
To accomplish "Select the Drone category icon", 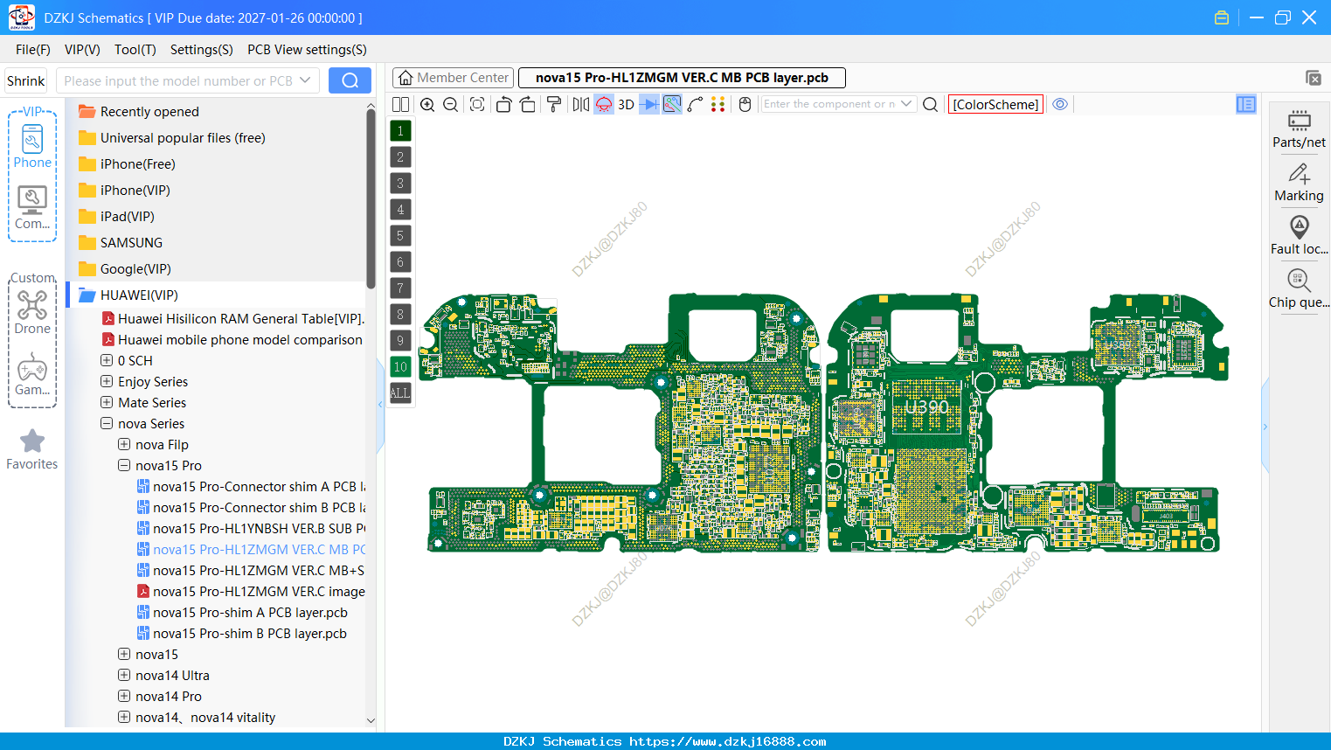I will (x=32, y=312).
